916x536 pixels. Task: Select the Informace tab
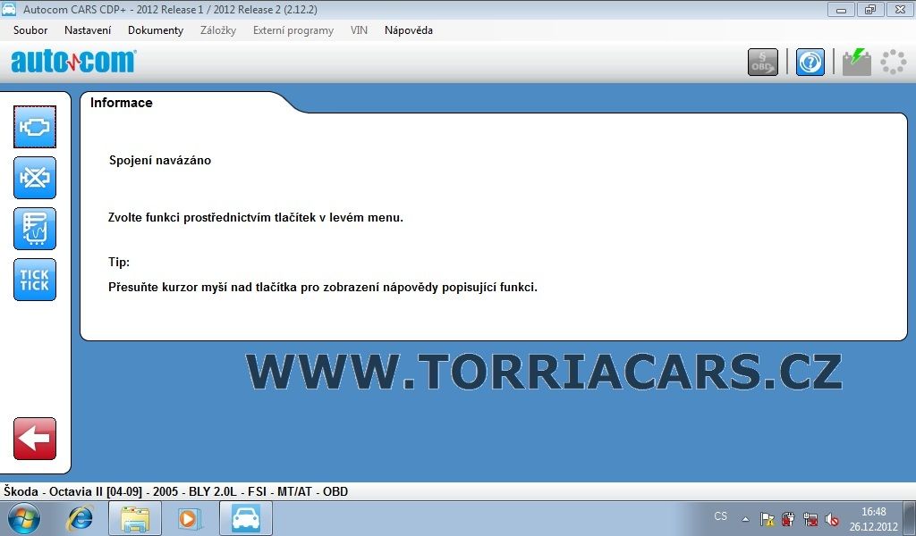pyautogui.click(x=122, y=103)
